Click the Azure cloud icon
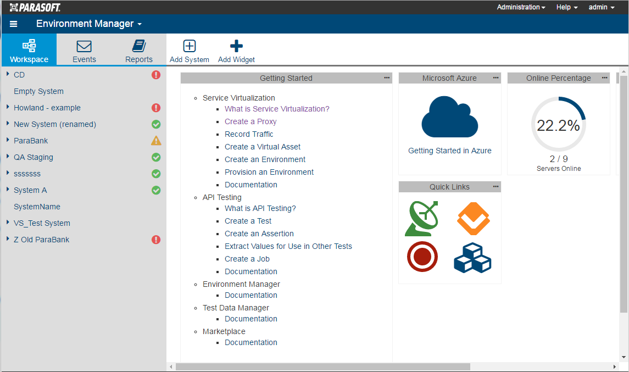 pos(450,117)
